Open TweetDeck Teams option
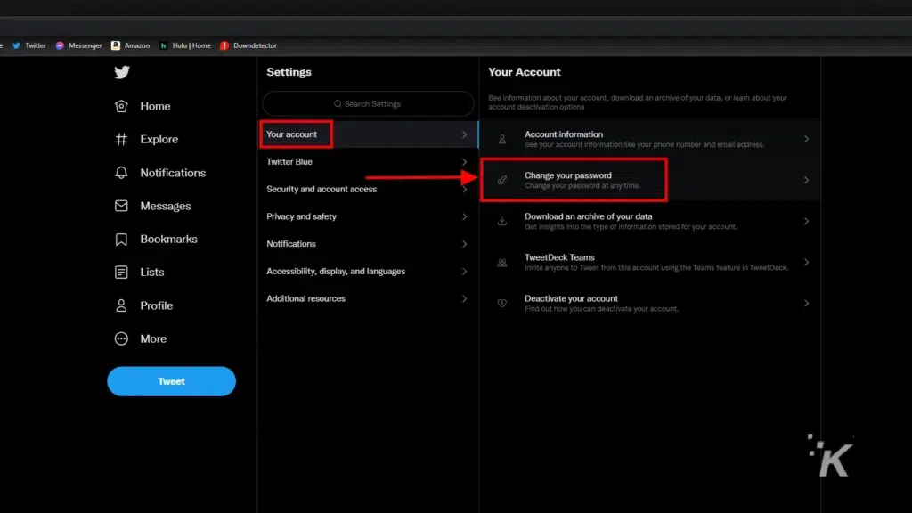Viewport: 912px width, 513px height. point(650,263)
